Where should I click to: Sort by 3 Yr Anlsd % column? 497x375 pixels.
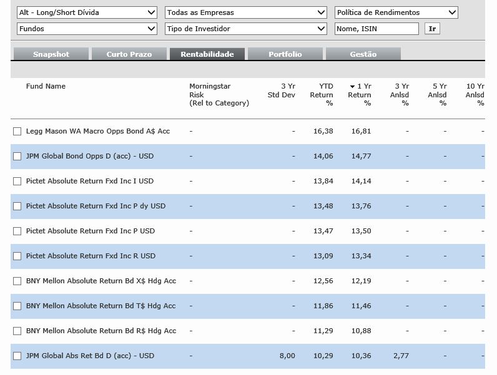click(400, 94)
